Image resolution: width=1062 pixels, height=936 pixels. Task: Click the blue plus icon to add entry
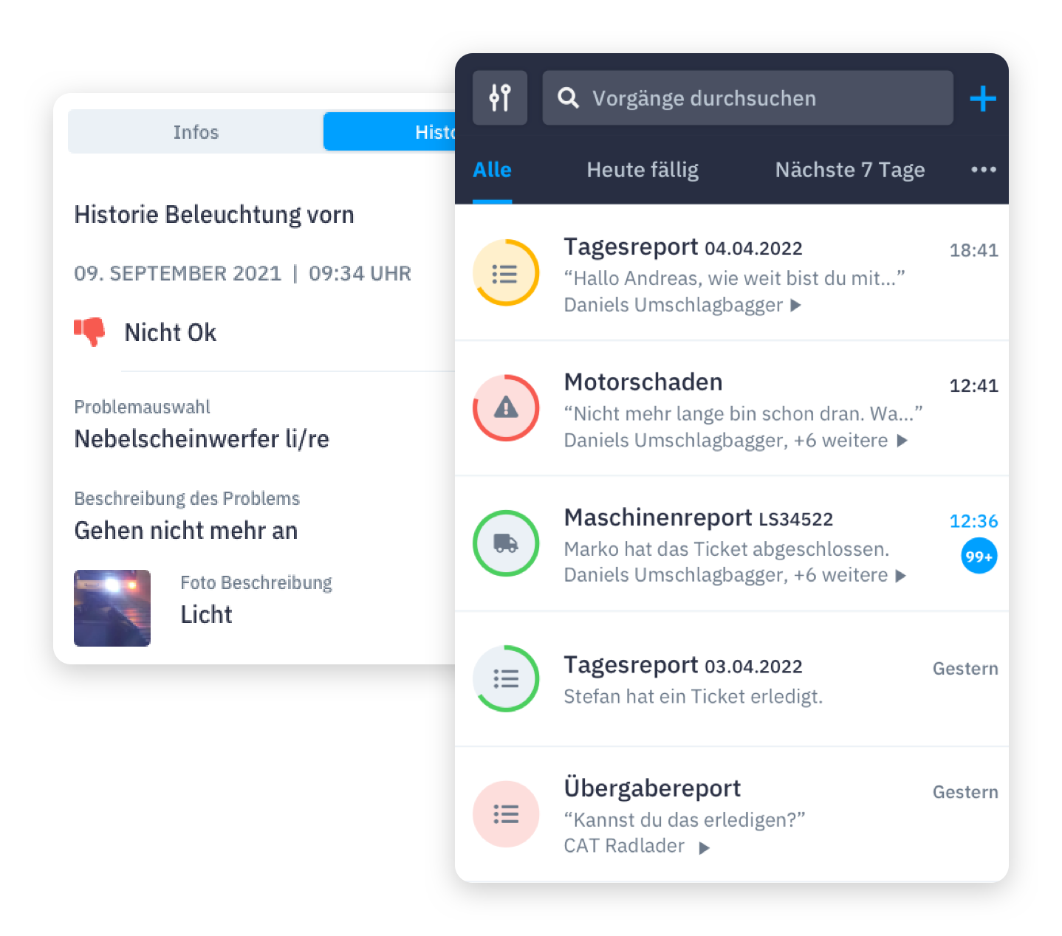coord(982,98)
